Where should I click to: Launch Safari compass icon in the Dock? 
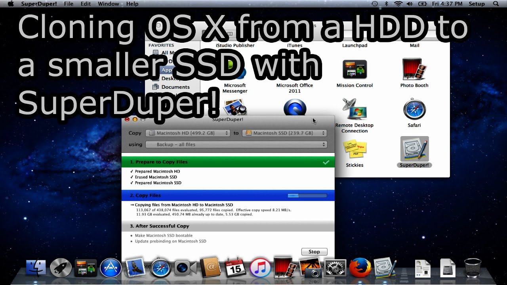coord(160,268)
